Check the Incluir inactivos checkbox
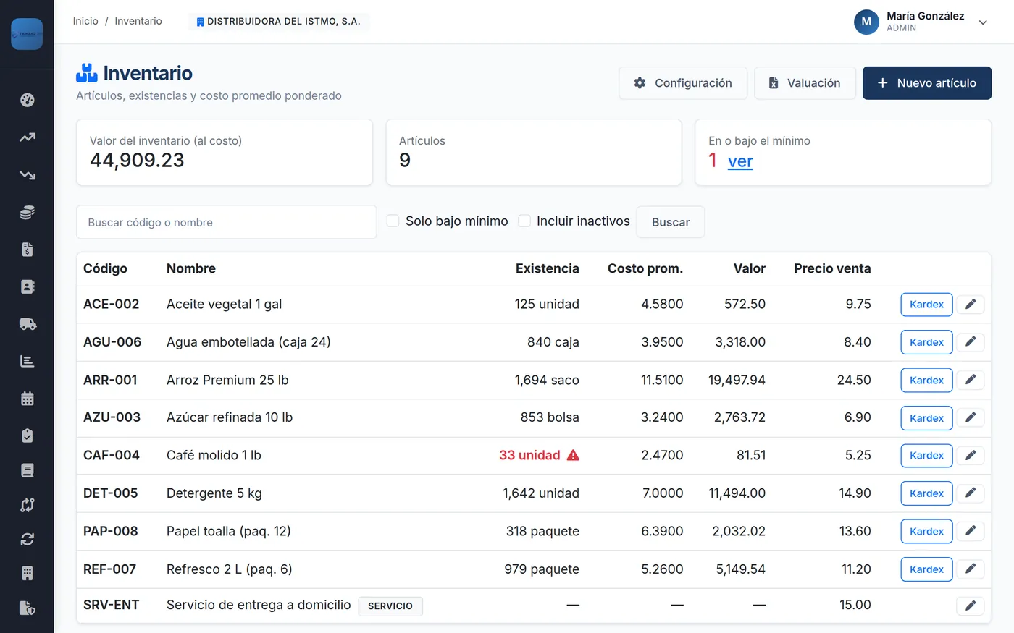1014x633 pixels. [x=524, y=221]
